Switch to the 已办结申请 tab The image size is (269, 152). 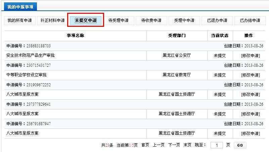[x=250, y=20]
